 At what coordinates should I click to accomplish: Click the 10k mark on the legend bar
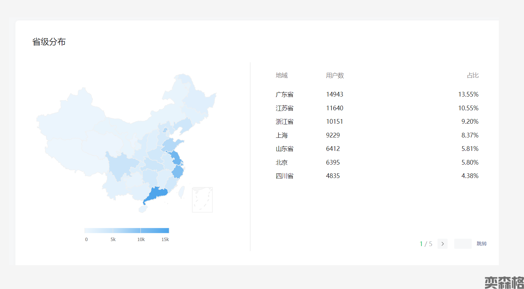[140, 230]
